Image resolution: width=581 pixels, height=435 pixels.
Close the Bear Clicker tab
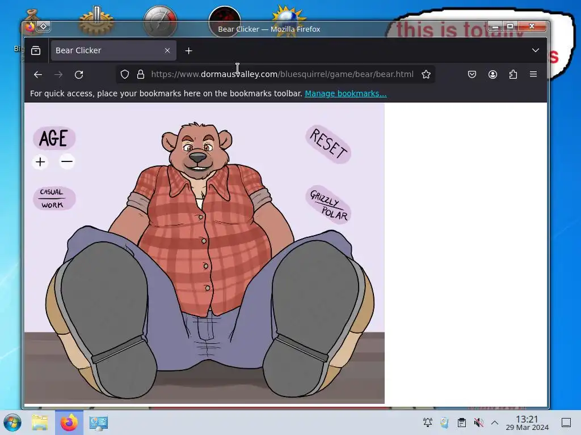pyautogui.click(x=167, y=50)
